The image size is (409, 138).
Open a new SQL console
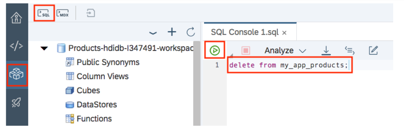(x=44, y=13)
